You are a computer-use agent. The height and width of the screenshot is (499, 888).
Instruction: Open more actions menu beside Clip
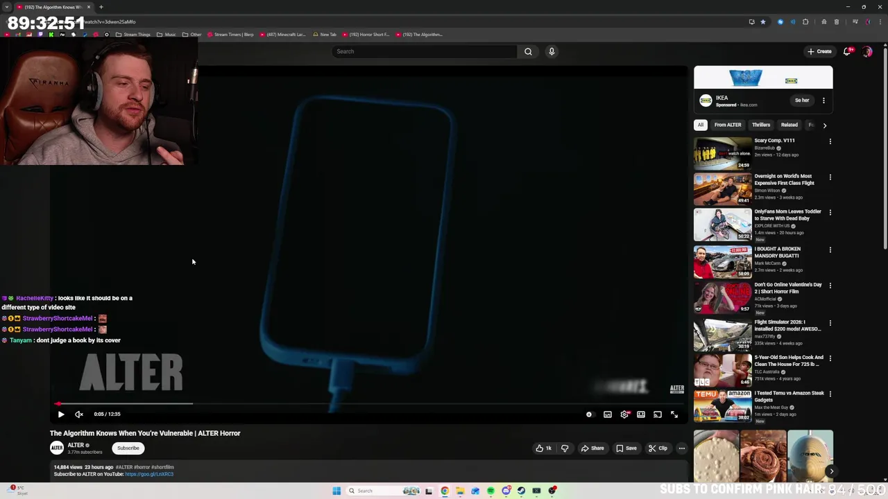coord(682,448)
